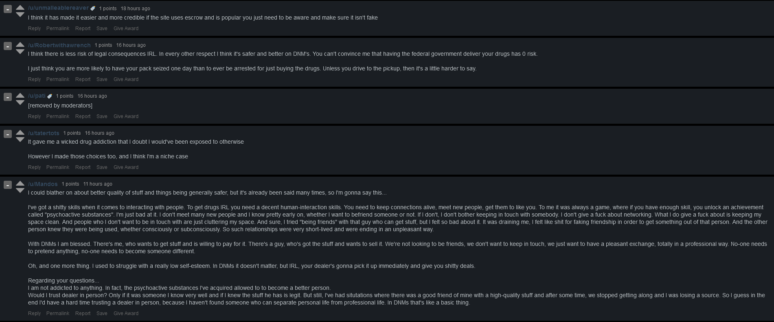774x322 pixels.
Task: Downvote the comment by unmalleablereaver
Action: [20, 15]
